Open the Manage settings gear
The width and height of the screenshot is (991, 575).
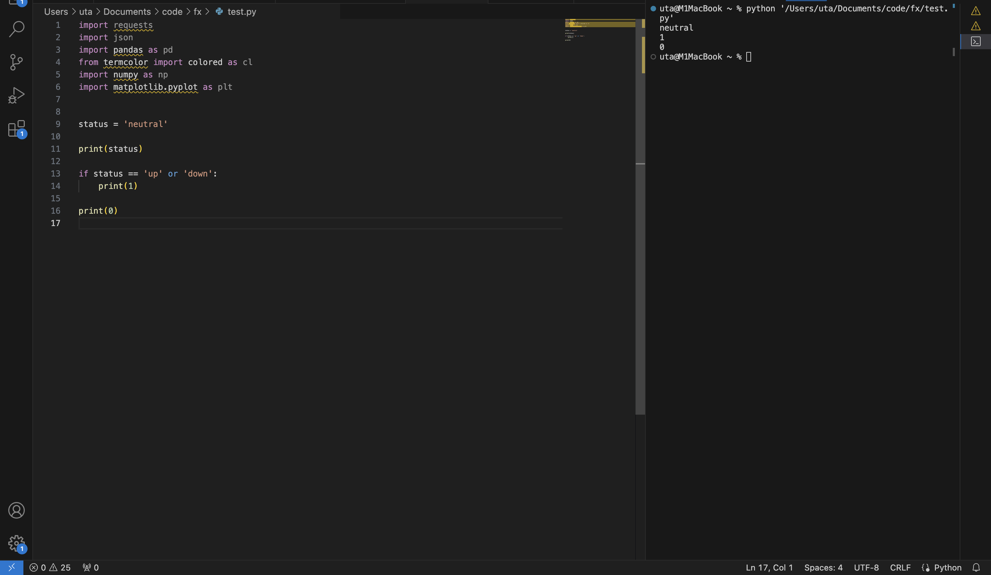point(16,544)
